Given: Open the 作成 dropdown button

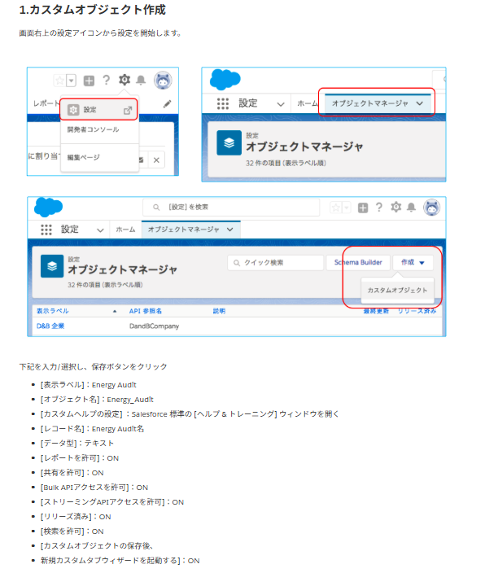Looking at the screenshot, I should pyautogui.click(x=413, y=262).
